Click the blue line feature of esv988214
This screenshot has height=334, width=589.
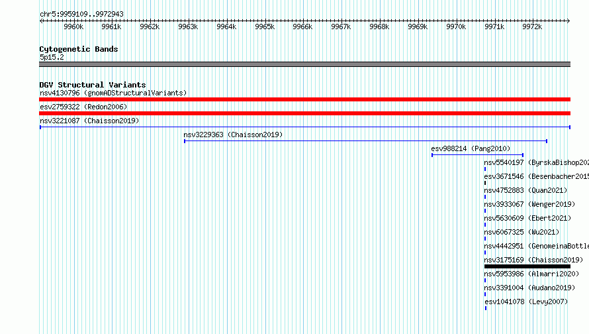coord(477,155)
